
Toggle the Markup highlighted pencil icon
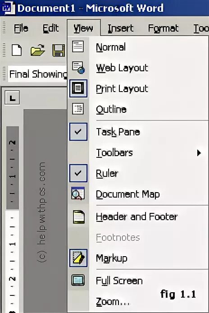click(x=78, y=258)
